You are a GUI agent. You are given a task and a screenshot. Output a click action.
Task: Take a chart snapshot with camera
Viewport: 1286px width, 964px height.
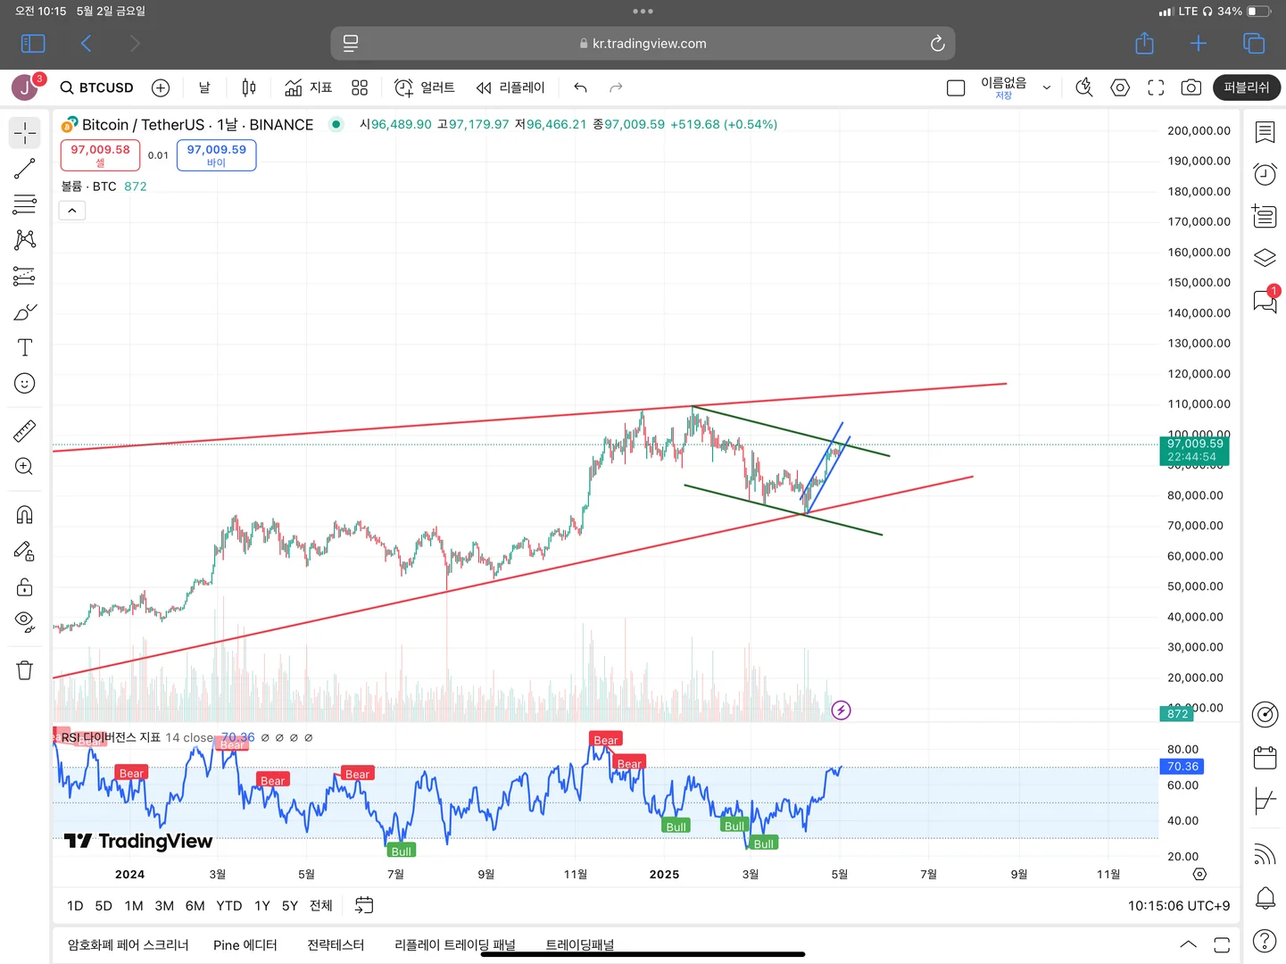[x=1191, y=87]
